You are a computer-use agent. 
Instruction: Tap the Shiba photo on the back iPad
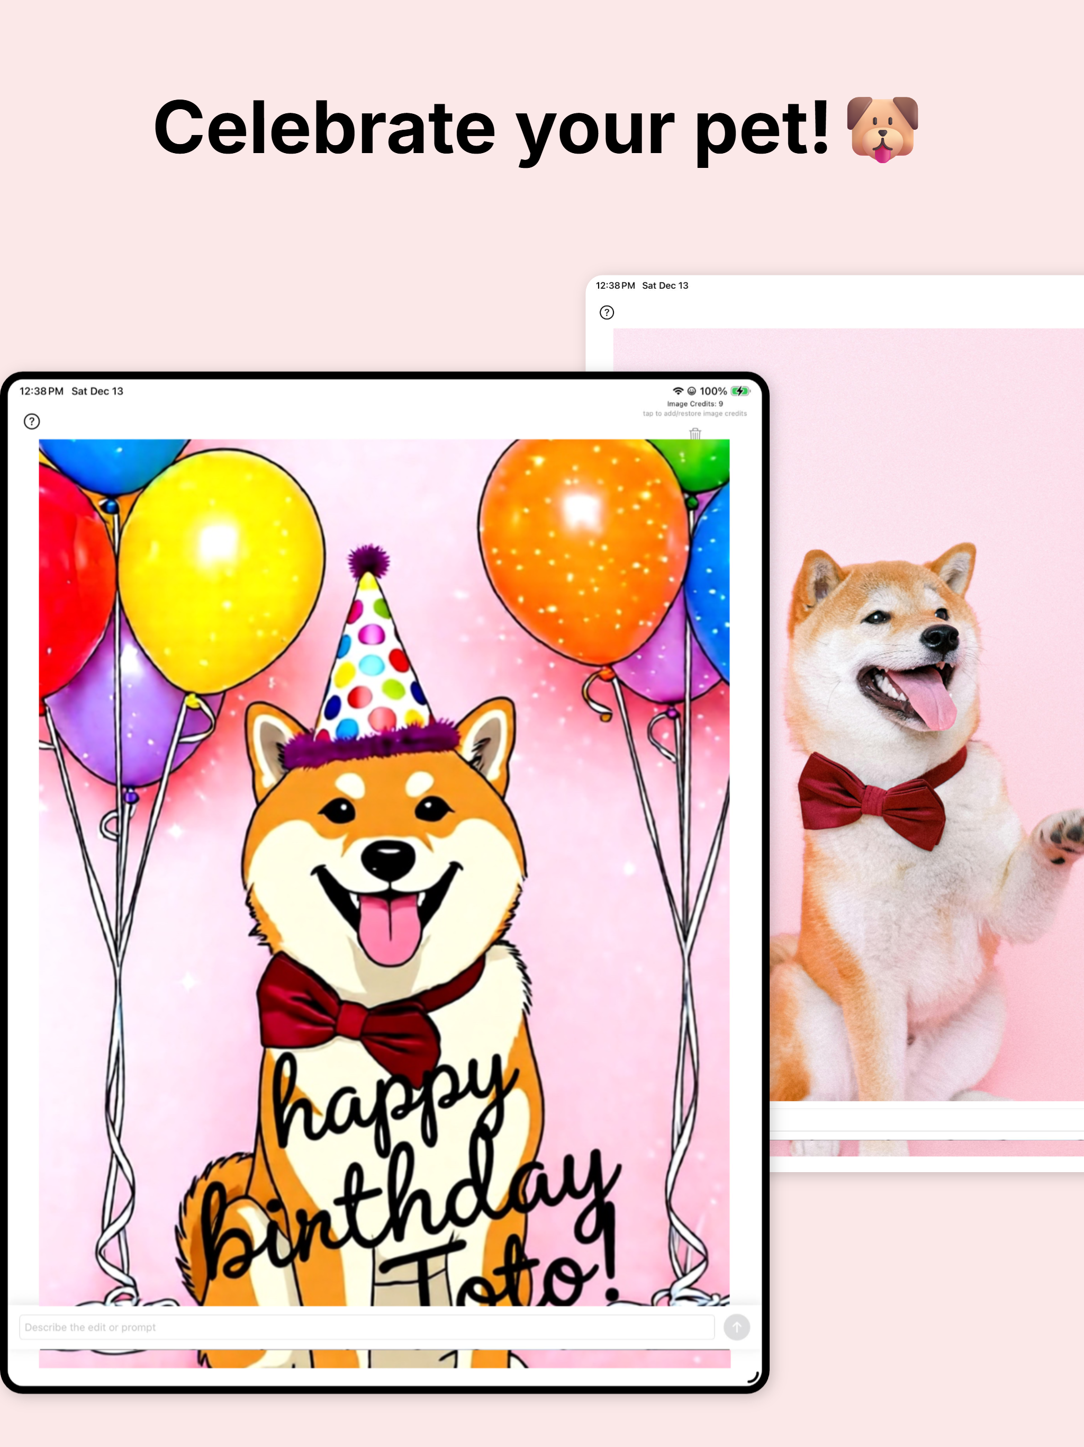[926, 714]
